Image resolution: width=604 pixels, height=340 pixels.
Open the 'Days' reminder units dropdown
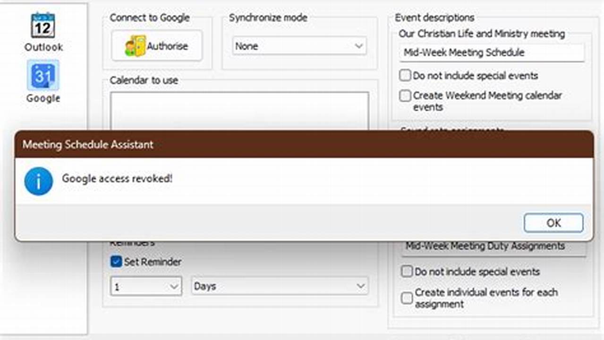[280, 286]
